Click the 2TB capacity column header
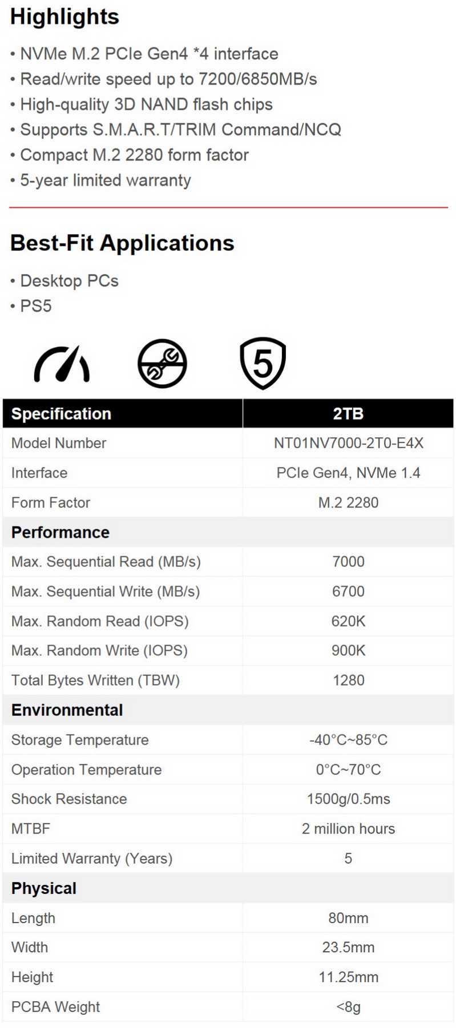Viewport: 456px width, 1031px height. pos(348,413)
